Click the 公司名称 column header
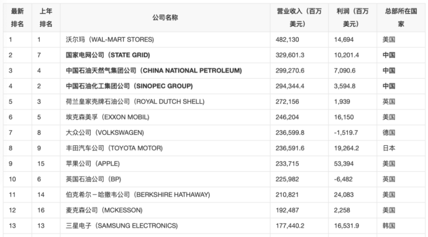Viewport: 428px width, 237px height. coord(165,18)
